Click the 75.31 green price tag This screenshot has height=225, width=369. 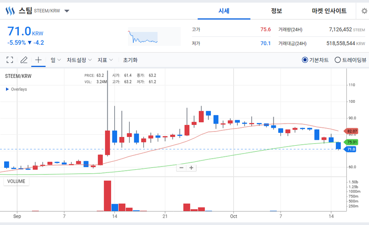click(x=351, y=142)
